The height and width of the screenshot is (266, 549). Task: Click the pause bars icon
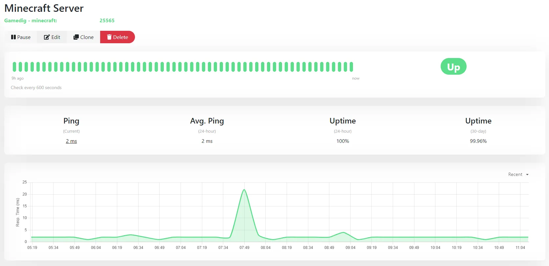click(13, 37)
